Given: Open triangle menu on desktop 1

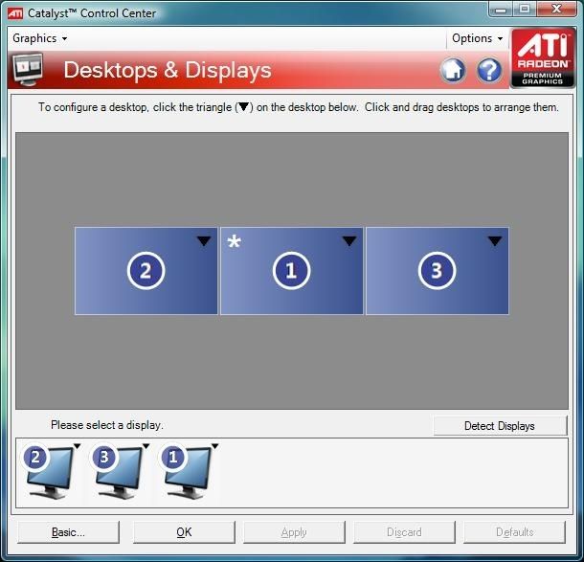Looking at the screenshot, I should point(349,241).
